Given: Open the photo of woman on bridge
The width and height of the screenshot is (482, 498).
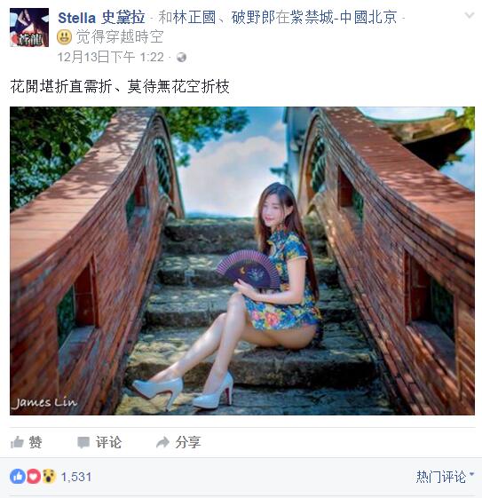Looking at the screenshot, I should coord(242,261).
